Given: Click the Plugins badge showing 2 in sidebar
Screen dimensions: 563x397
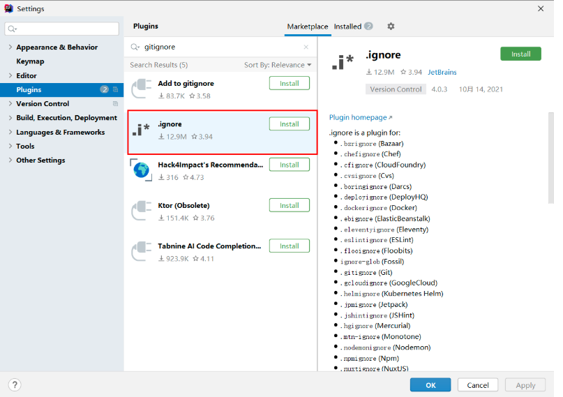Looking at the screenshot, I should (x=104, y=89).
